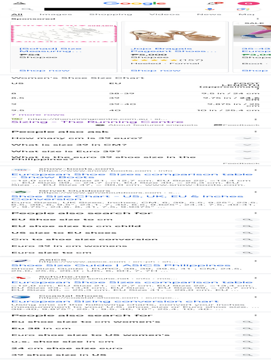Click the ASICS site favicon
Image resolution: width=271 pixels, height=362 pixels.
[21, 261]
